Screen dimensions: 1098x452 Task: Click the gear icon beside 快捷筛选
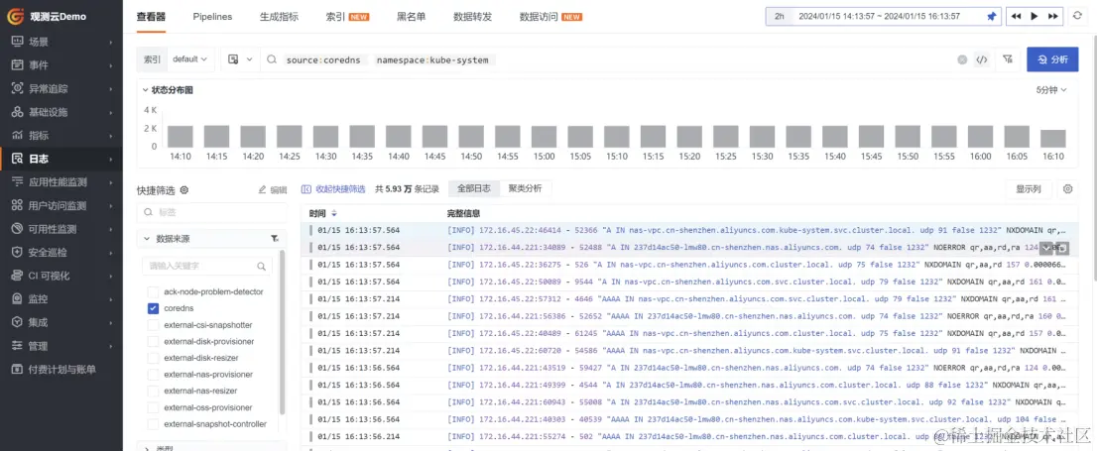click(x=184, y=189)
